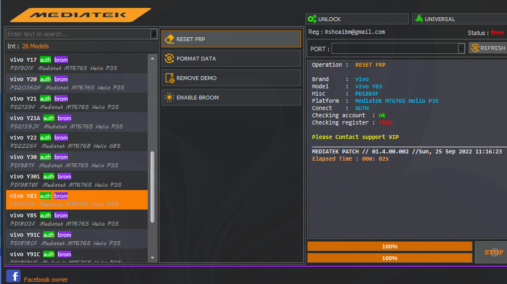Viewport: 507px width, 284px height.
Task: Open the search box dropdown arrow
Action: 154,34
